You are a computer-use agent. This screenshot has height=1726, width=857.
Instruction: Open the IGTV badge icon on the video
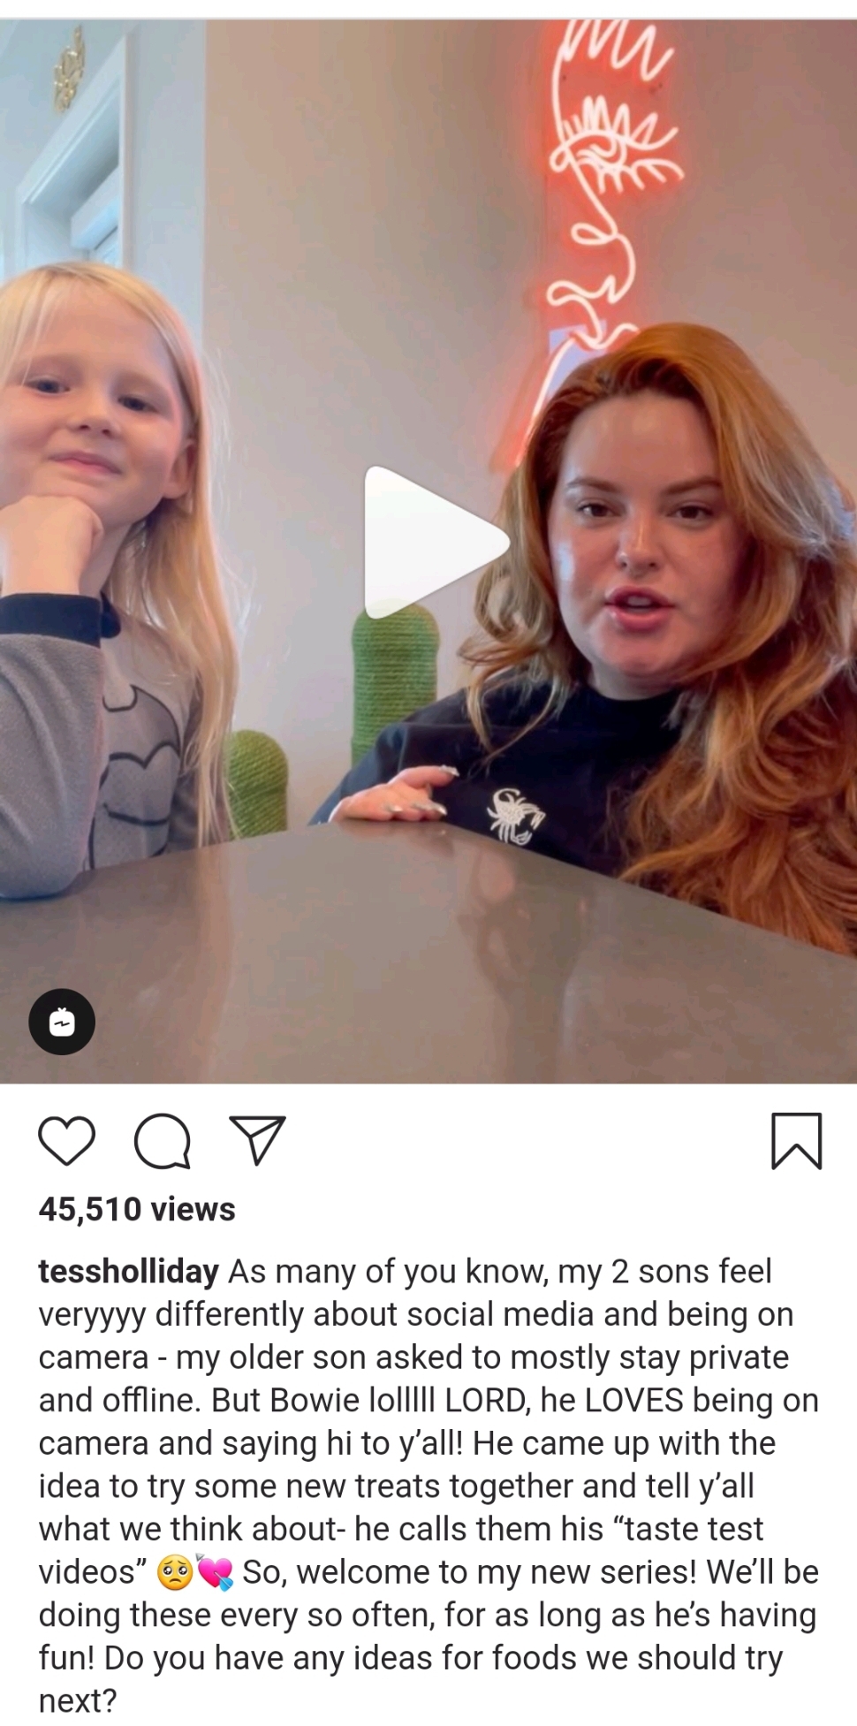(62, 1022)
